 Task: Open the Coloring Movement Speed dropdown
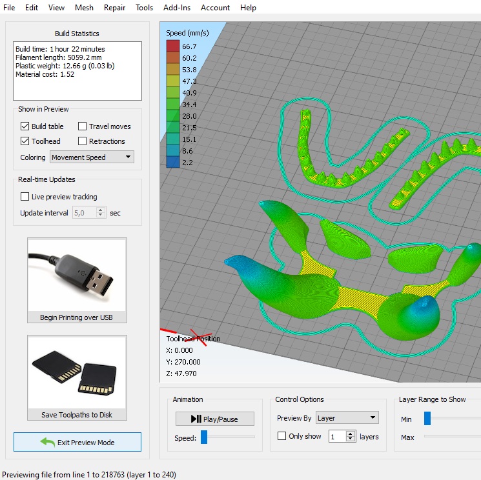pos(92,157)
